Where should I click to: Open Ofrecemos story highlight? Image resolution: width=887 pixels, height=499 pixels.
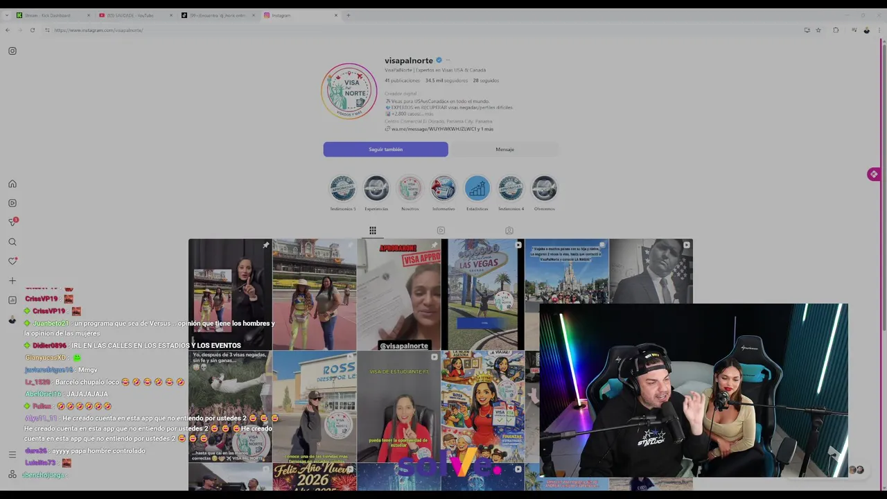pos(544,189)
